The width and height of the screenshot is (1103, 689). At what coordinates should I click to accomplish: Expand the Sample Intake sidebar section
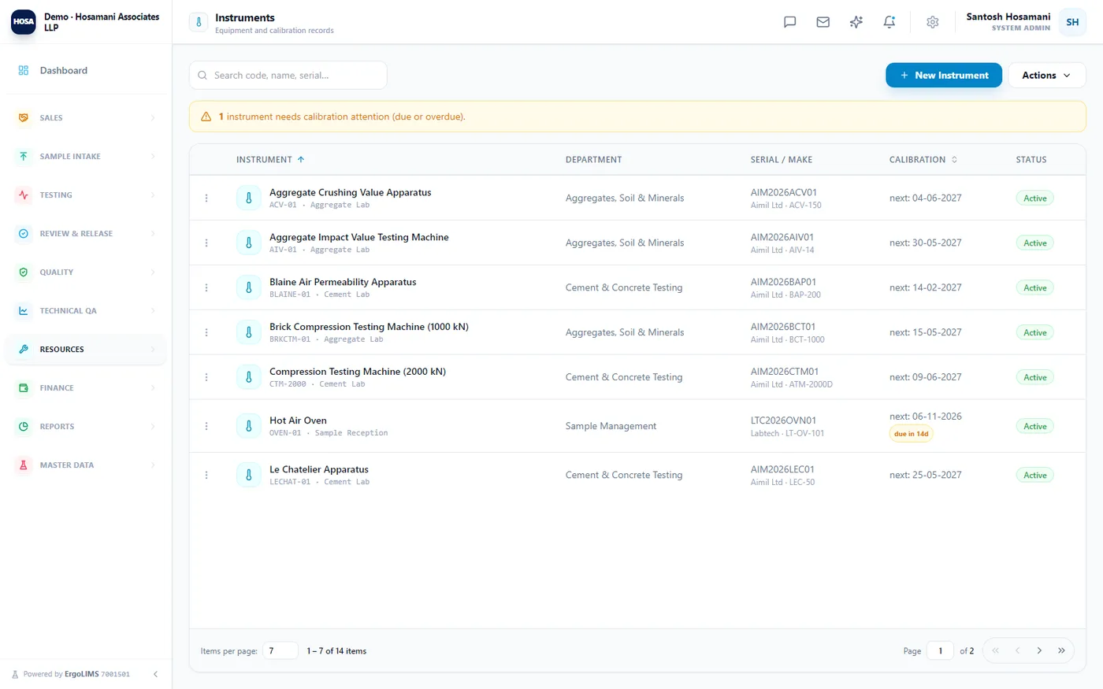tap(87, 157)
